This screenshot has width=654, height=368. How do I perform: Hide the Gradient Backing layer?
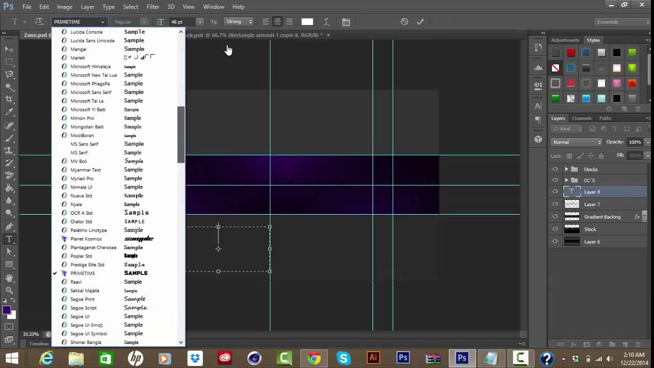tap(555, 217)
